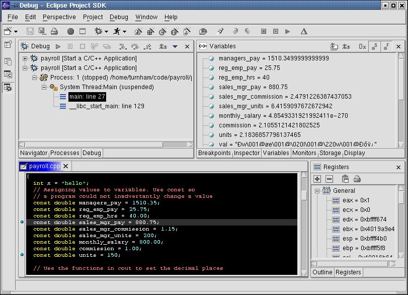Click expand-all plus icon in Registers panel
408x295 pixels.
click(x=317, y=179)
